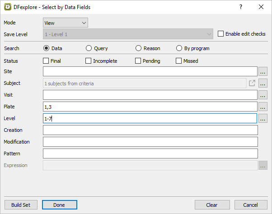272x214 pixels.
Task: Check the Incomplete status checkbox
Action: [89, 61]
